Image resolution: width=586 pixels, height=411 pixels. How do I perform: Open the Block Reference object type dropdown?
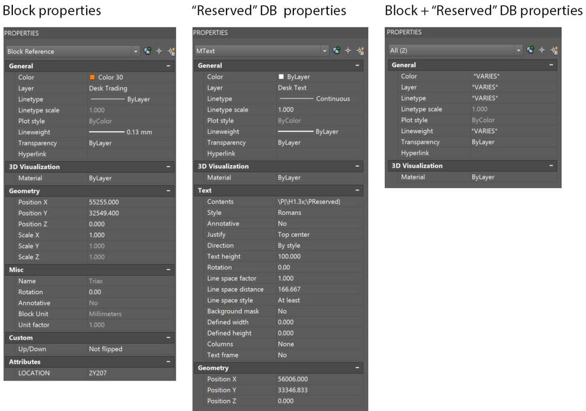[x=136, y=52]
